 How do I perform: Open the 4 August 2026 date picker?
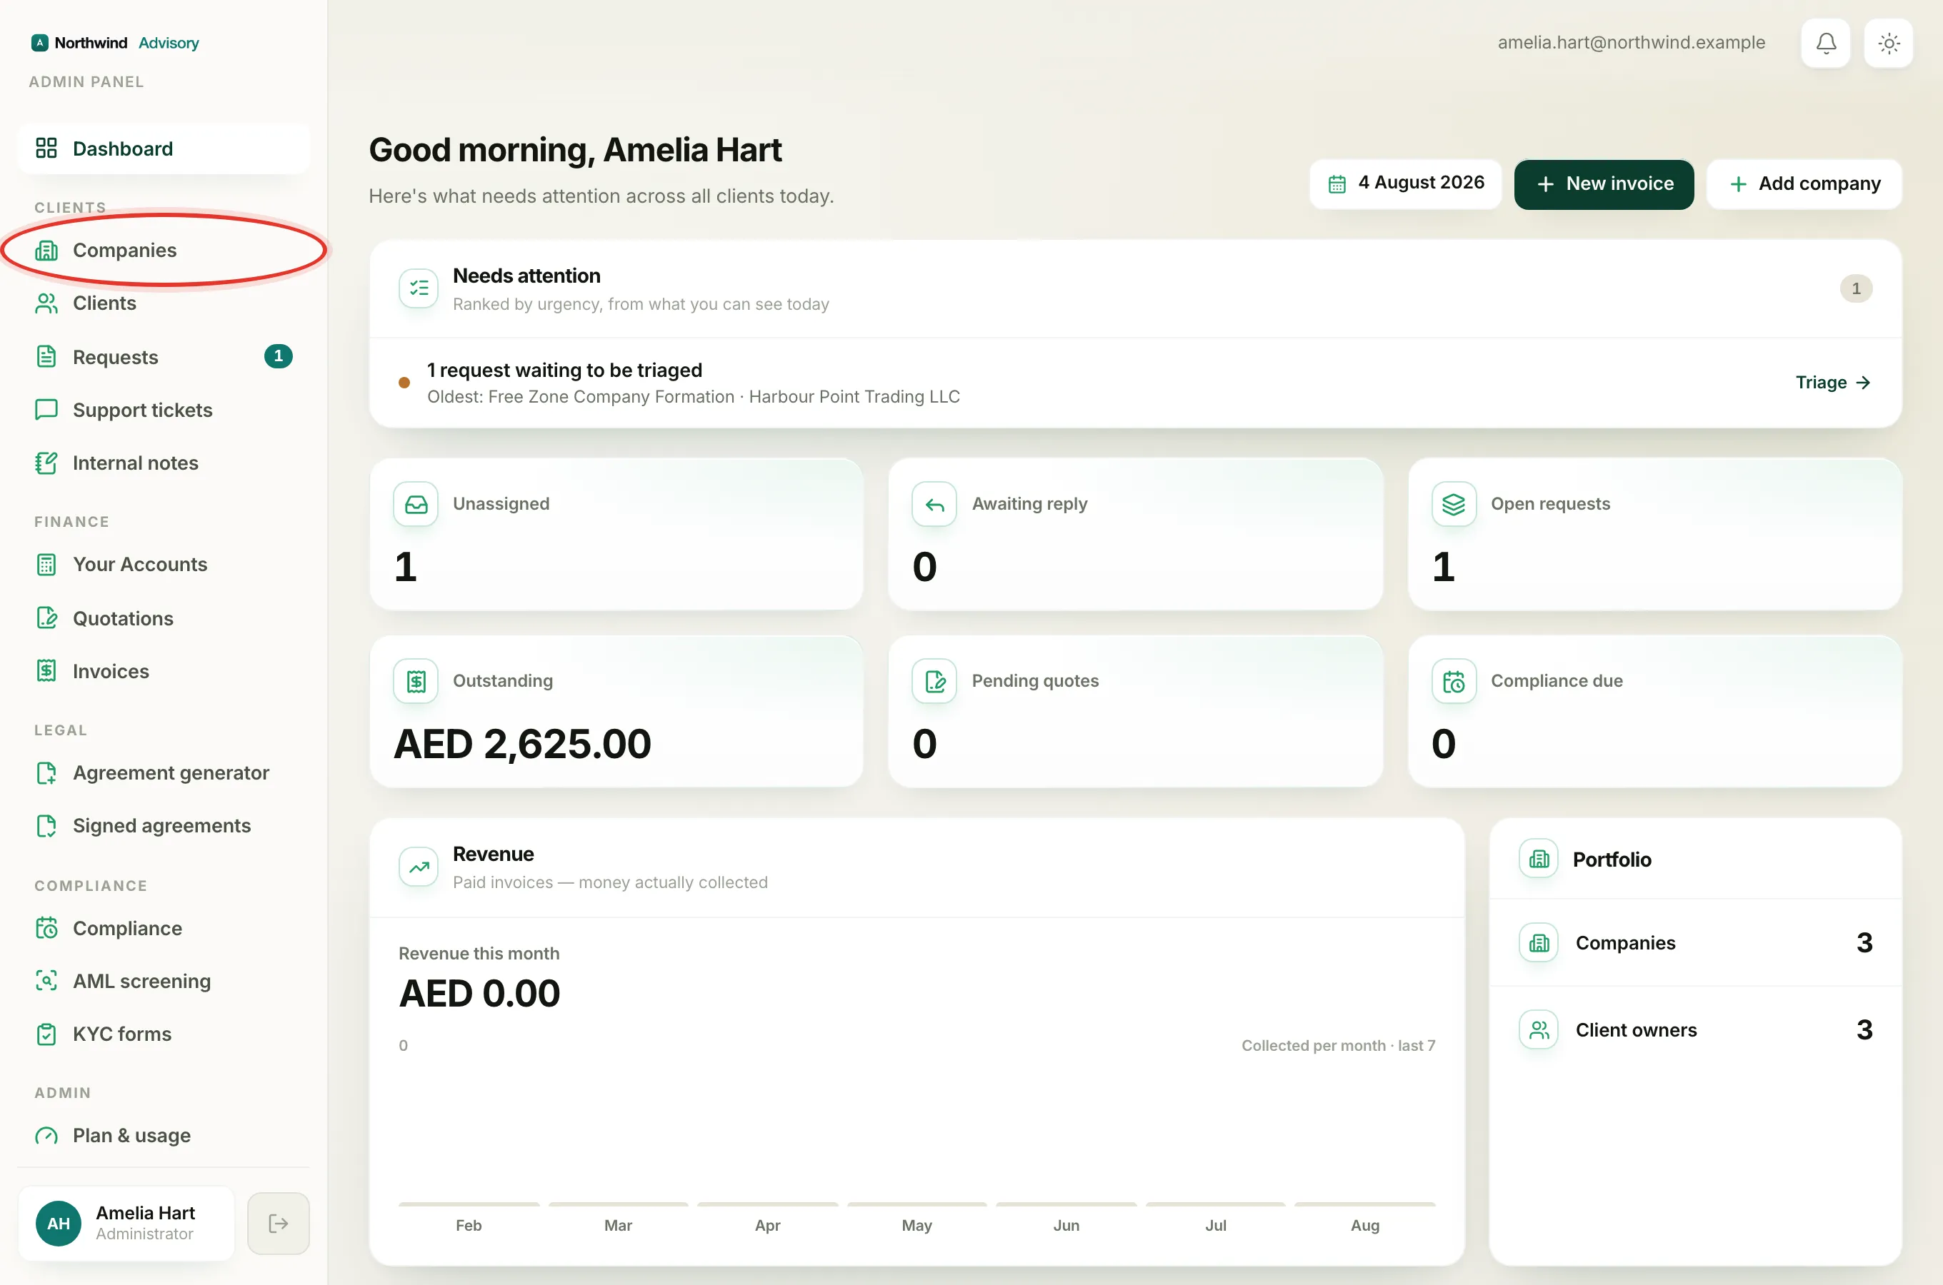pyautogui.click(x=1405, y=183)
